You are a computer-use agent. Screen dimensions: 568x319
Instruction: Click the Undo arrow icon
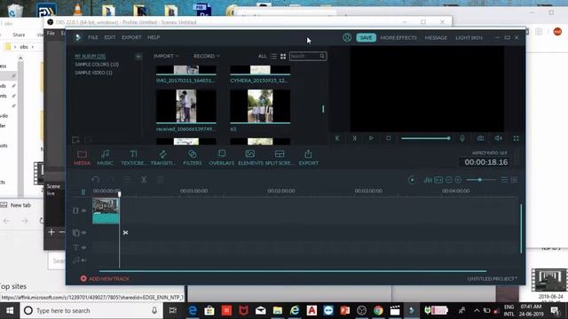(x=96, y=179)
